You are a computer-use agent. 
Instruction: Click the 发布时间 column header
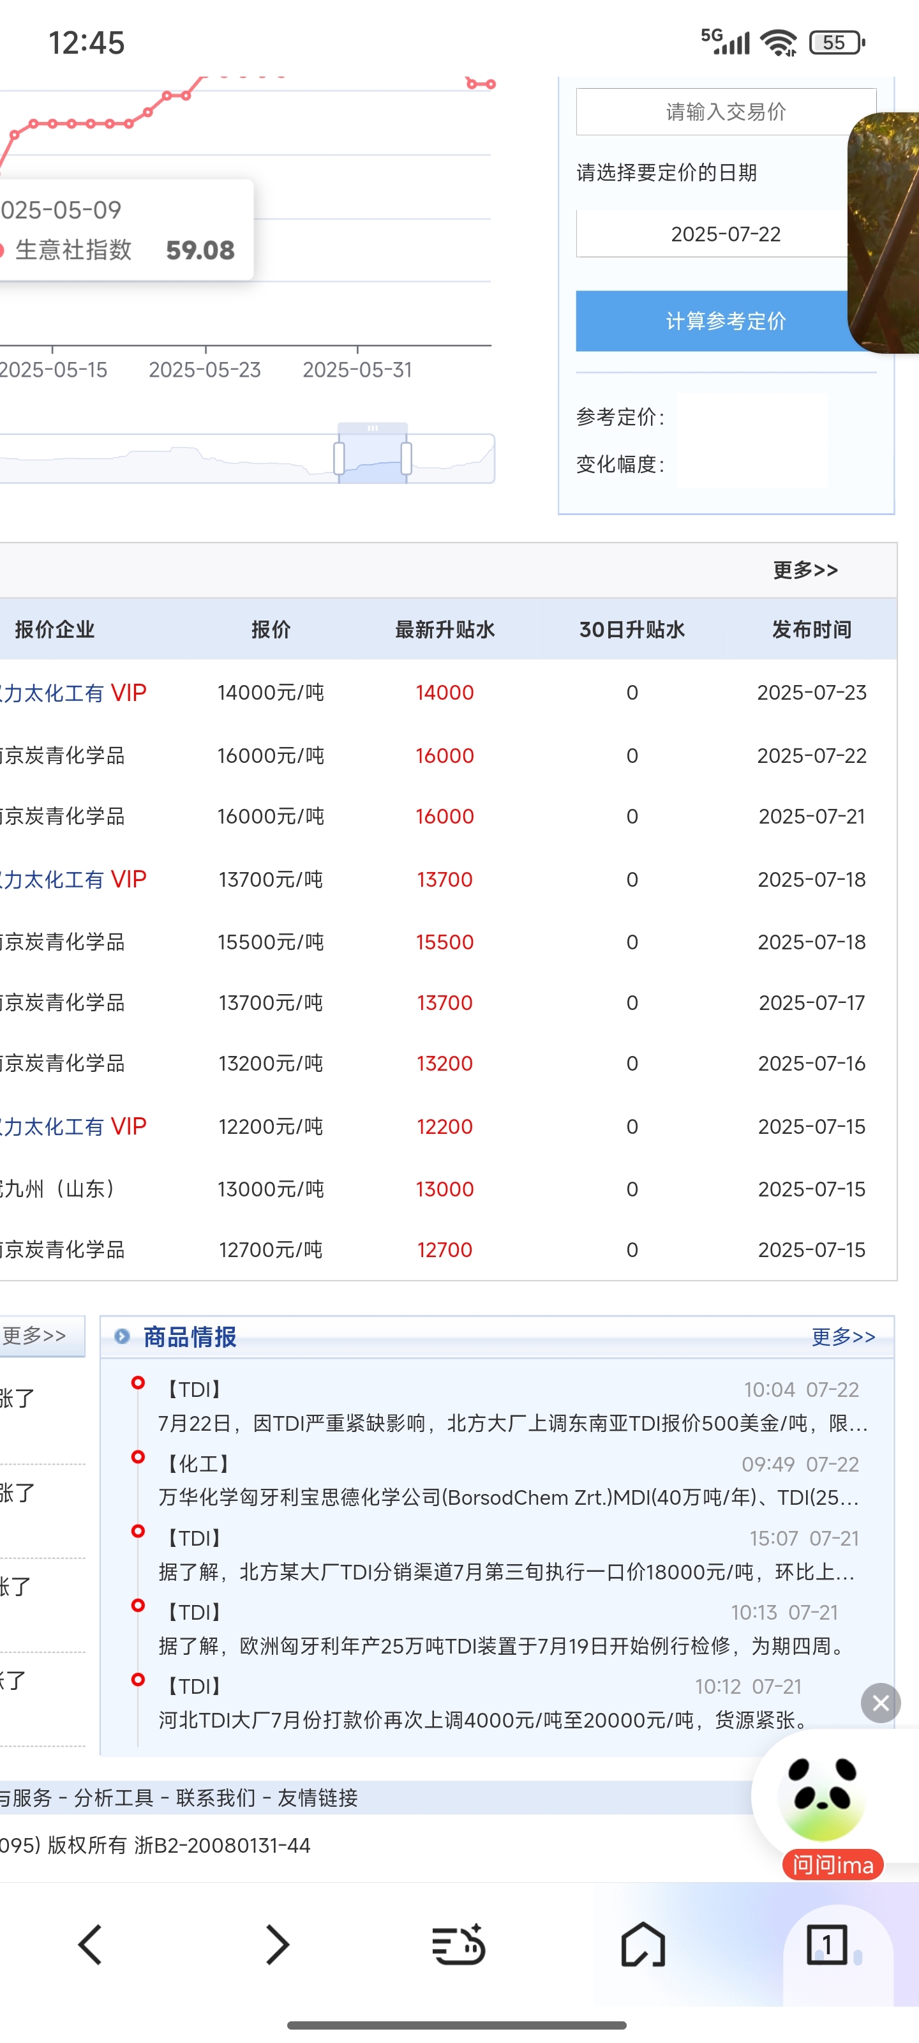tap(812, 629)
